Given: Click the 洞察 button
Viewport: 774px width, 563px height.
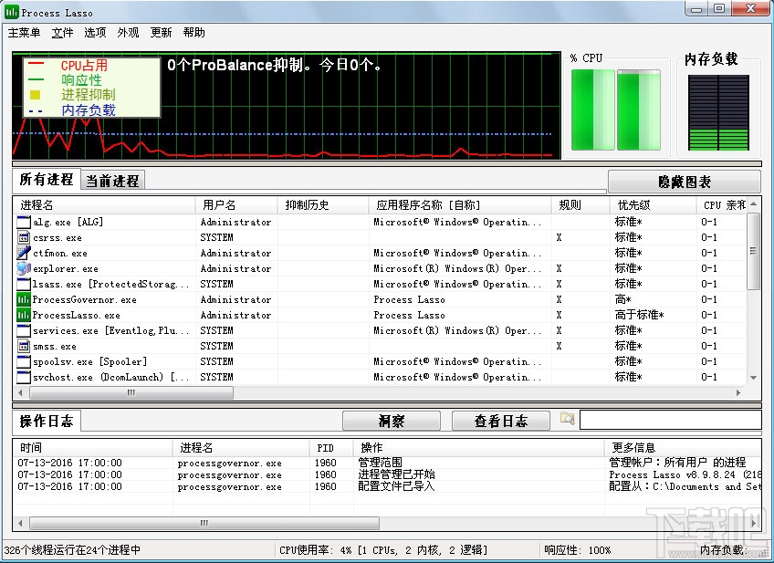Looking at the screenshot, I should coord(392,421).
